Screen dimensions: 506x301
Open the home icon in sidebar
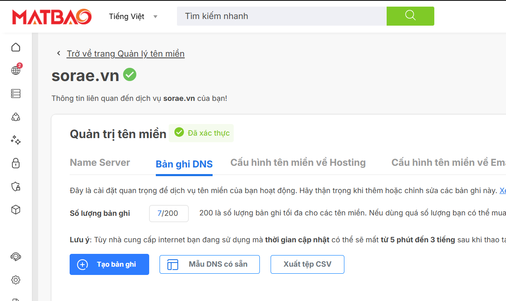click(16, 47)
